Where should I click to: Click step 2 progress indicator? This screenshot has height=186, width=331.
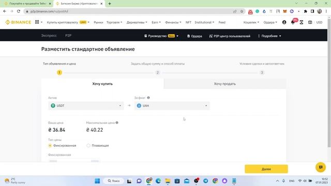157,72
